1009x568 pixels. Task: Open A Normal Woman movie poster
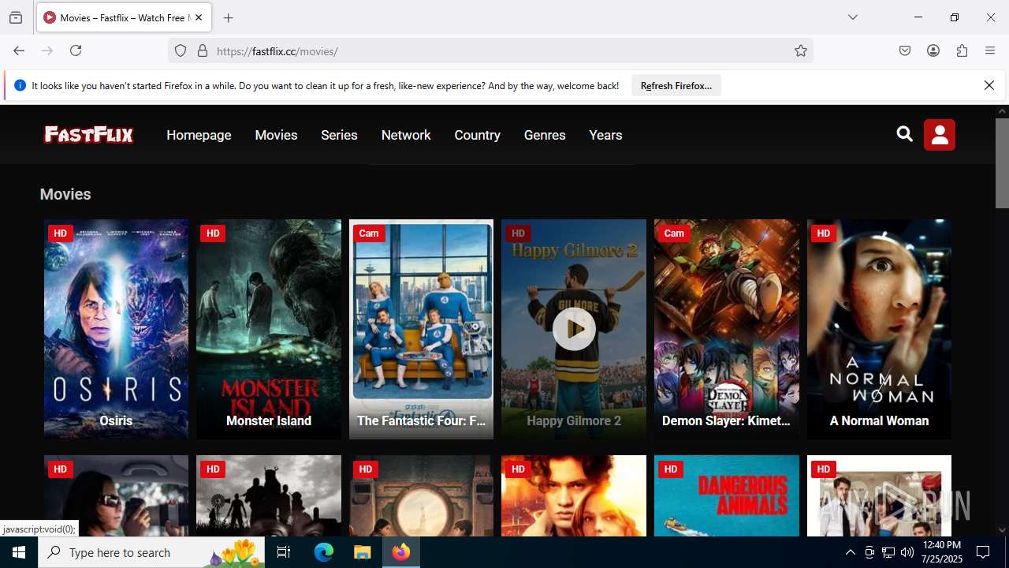(879, 328)
